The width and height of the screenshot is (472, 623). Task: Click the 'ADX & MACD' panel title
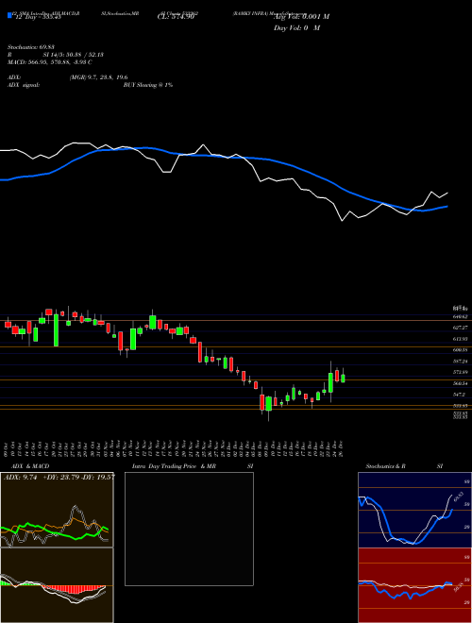(30, 466)
